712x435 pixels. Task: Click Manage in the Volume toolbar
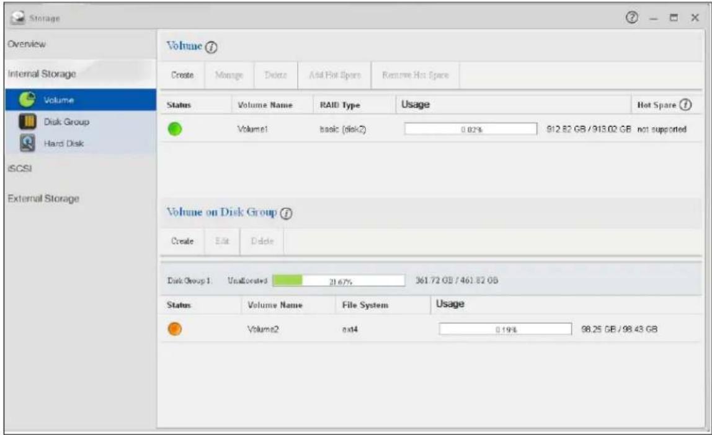tap(229, 75)
